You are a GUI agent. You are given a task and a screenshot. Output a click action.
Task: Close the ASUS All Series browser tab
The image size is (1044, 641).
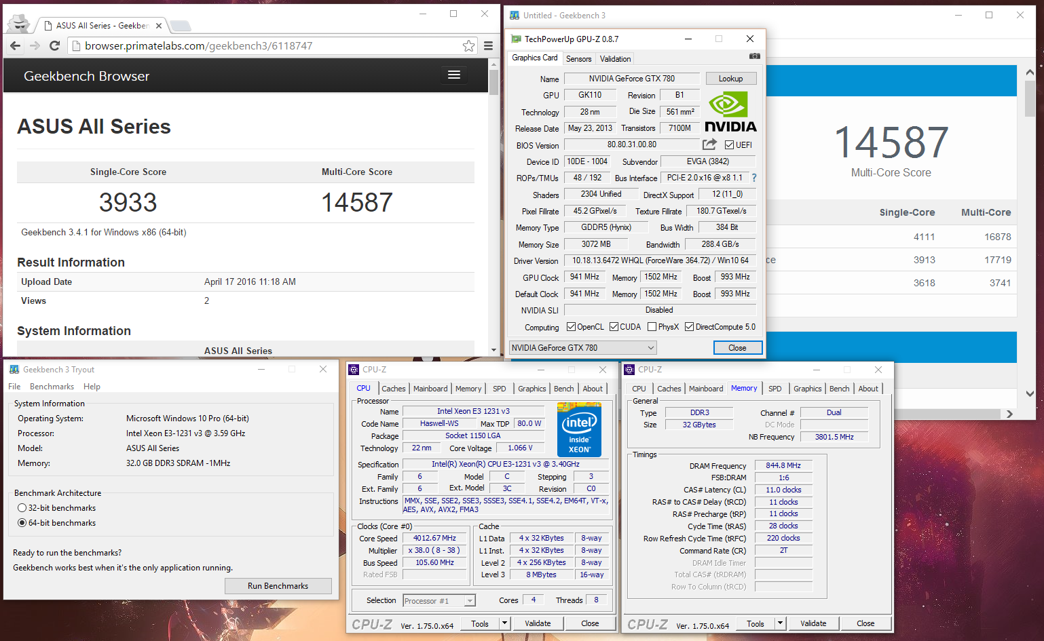pos(159,26)
